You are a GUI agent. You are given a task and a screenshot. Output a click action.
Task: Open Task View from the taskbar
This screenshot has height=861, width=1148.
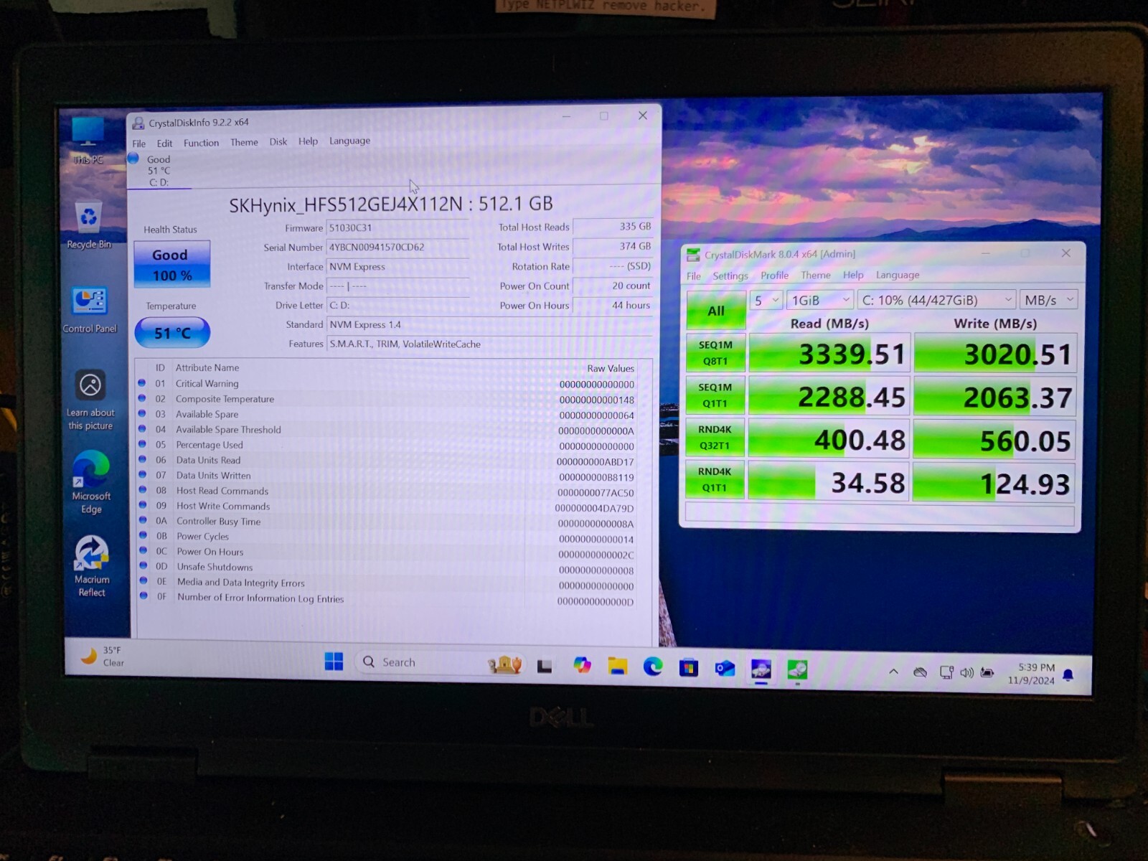pos(545,667)
